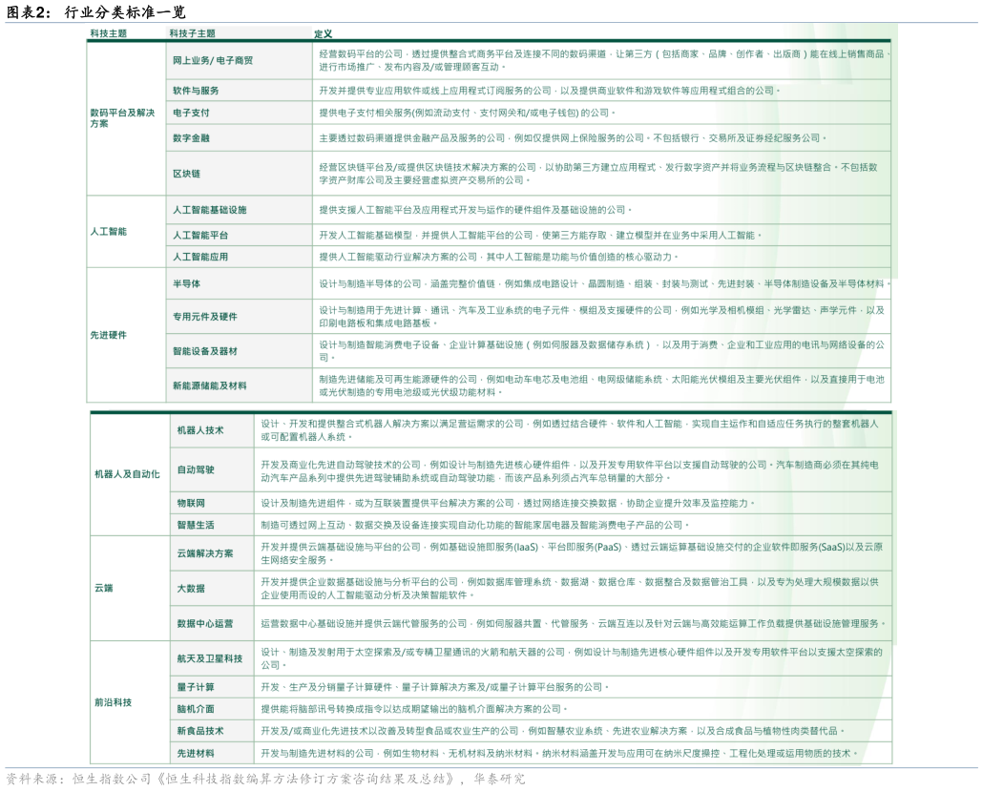This screenshot has height=791, width=983.
Task: Click the '智能设备及器材' cell
Action: pos(239,351)
